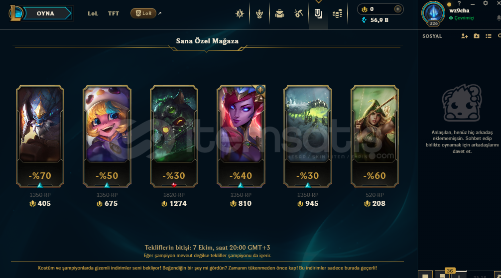This screenshot has width=501, height=278.
Task: Switch to the TFT tab
Action: [x=114, y=13]
